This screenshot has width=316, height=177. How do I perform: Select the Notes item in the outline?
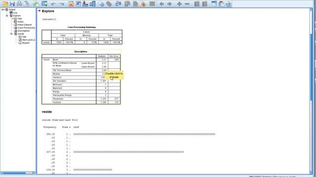[x=20, y=22]
